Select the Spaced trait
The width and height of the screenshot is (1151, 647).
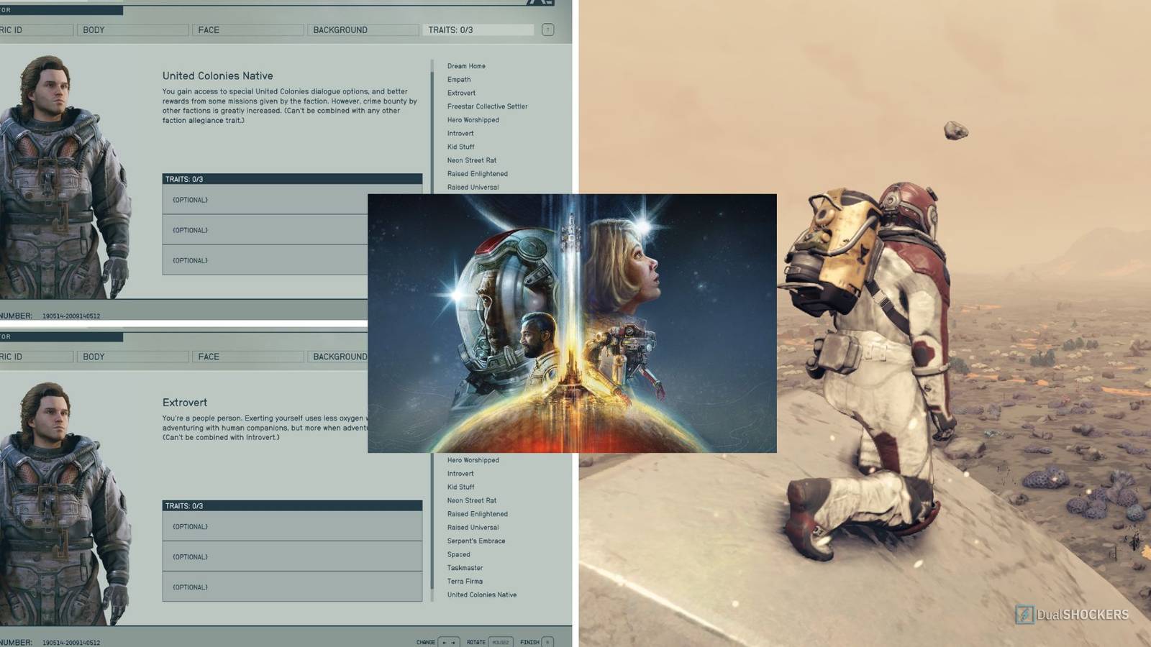[458, 554]
